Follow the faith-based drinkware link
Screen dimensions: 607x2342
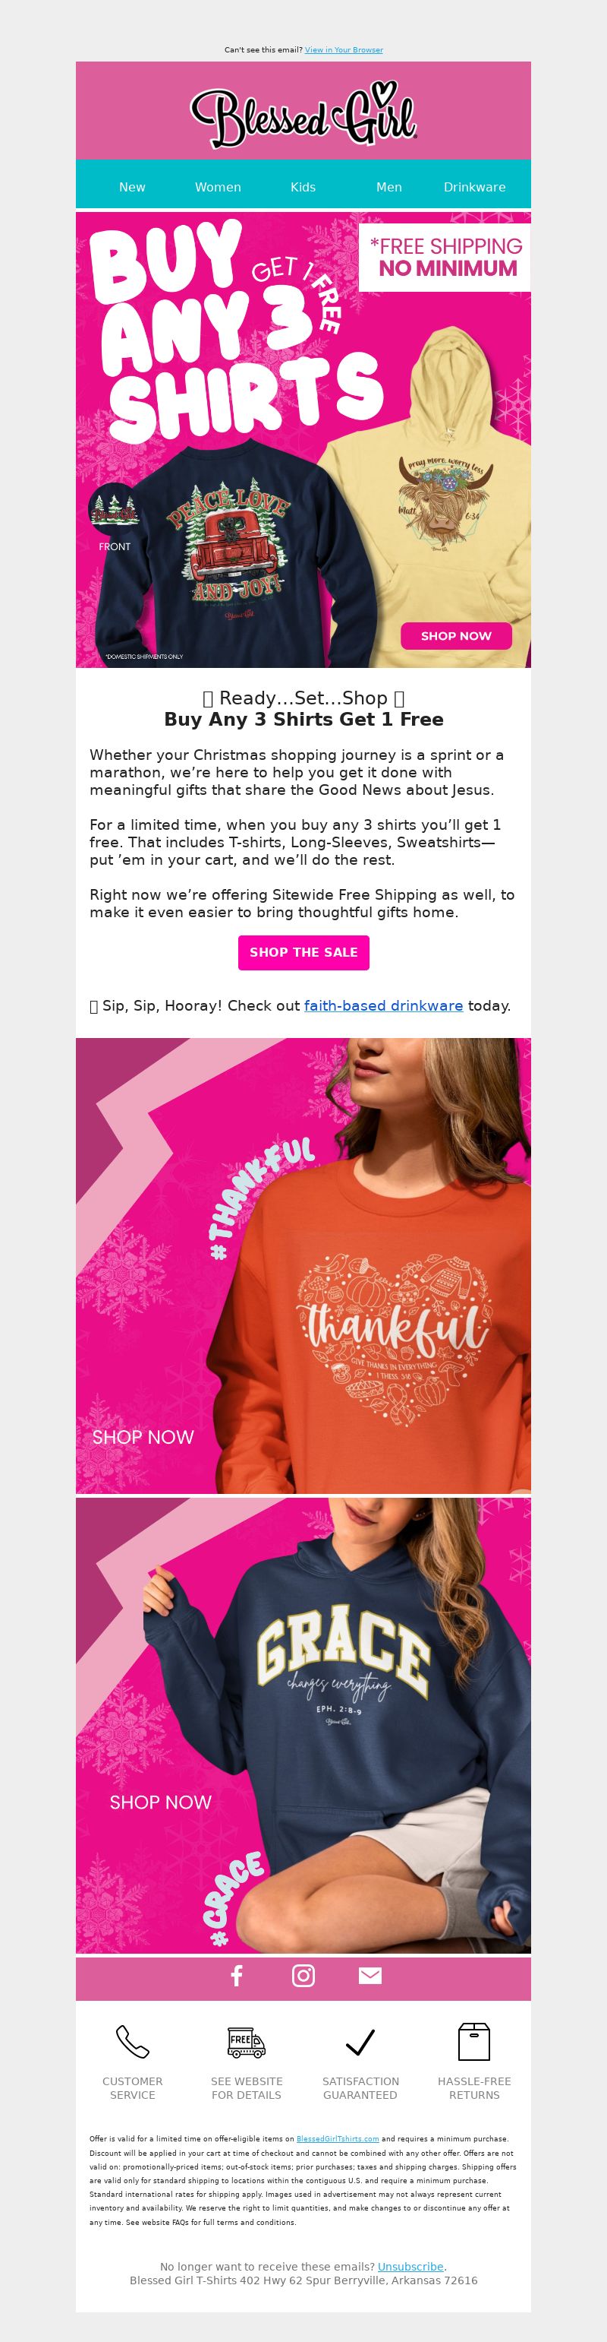tap(383, 1005)
